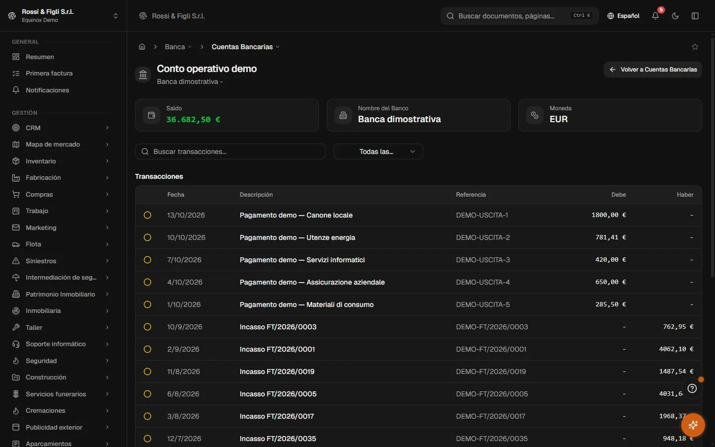715x447 pixels.
Task: Click the Buscar transacciones search field
Action: (230, 151)
